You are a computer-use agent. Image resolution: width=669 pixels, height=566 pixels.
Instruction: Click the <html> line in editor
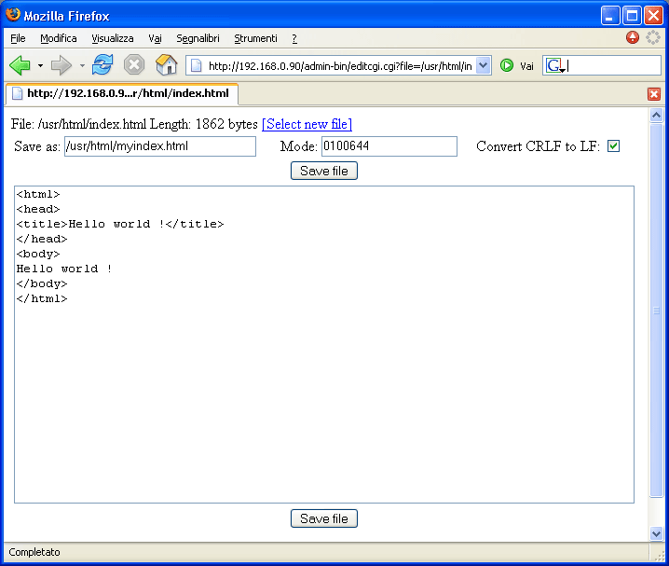[38, 194]
